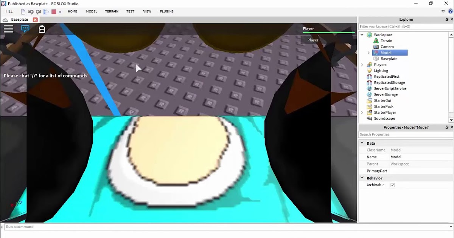The height and width of the screenshot is (238, 454).
Task: Click the Search Properties field
Action: 406,134
